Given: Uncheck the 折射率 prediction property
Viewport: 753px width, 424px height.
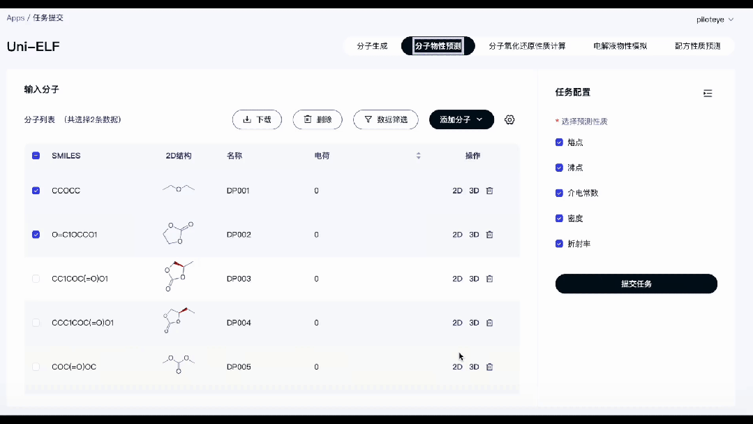Looking at the screenshot, I should coord(559,243).
